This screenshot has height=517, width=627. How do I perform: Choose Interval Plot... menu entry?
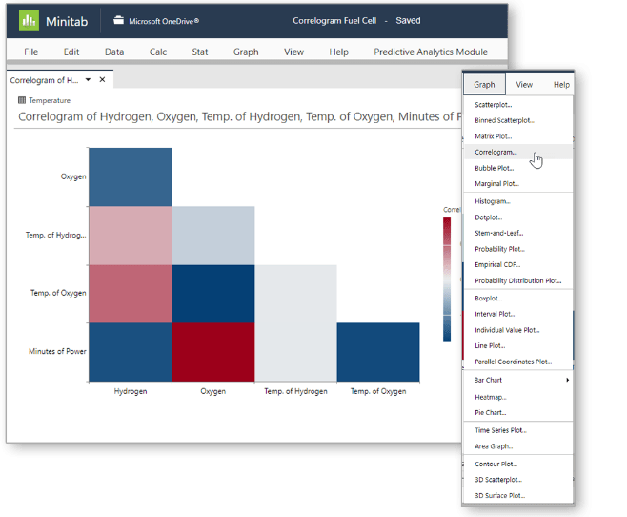pos(517,314)
